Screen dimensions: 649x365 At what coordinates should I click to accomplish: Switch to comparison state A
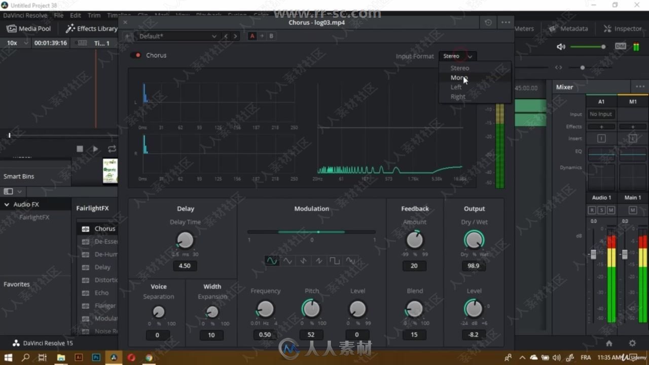[253, 36]
